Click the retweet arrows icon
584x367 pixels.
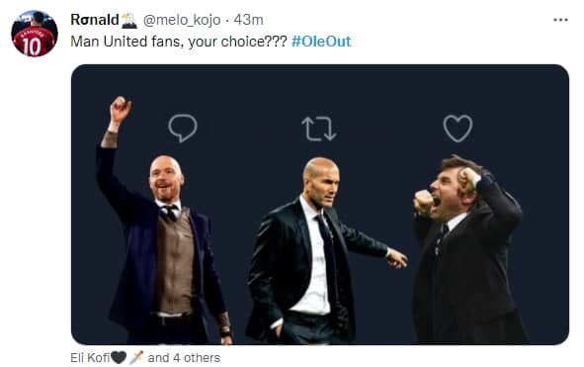click(x=319, y=129)
